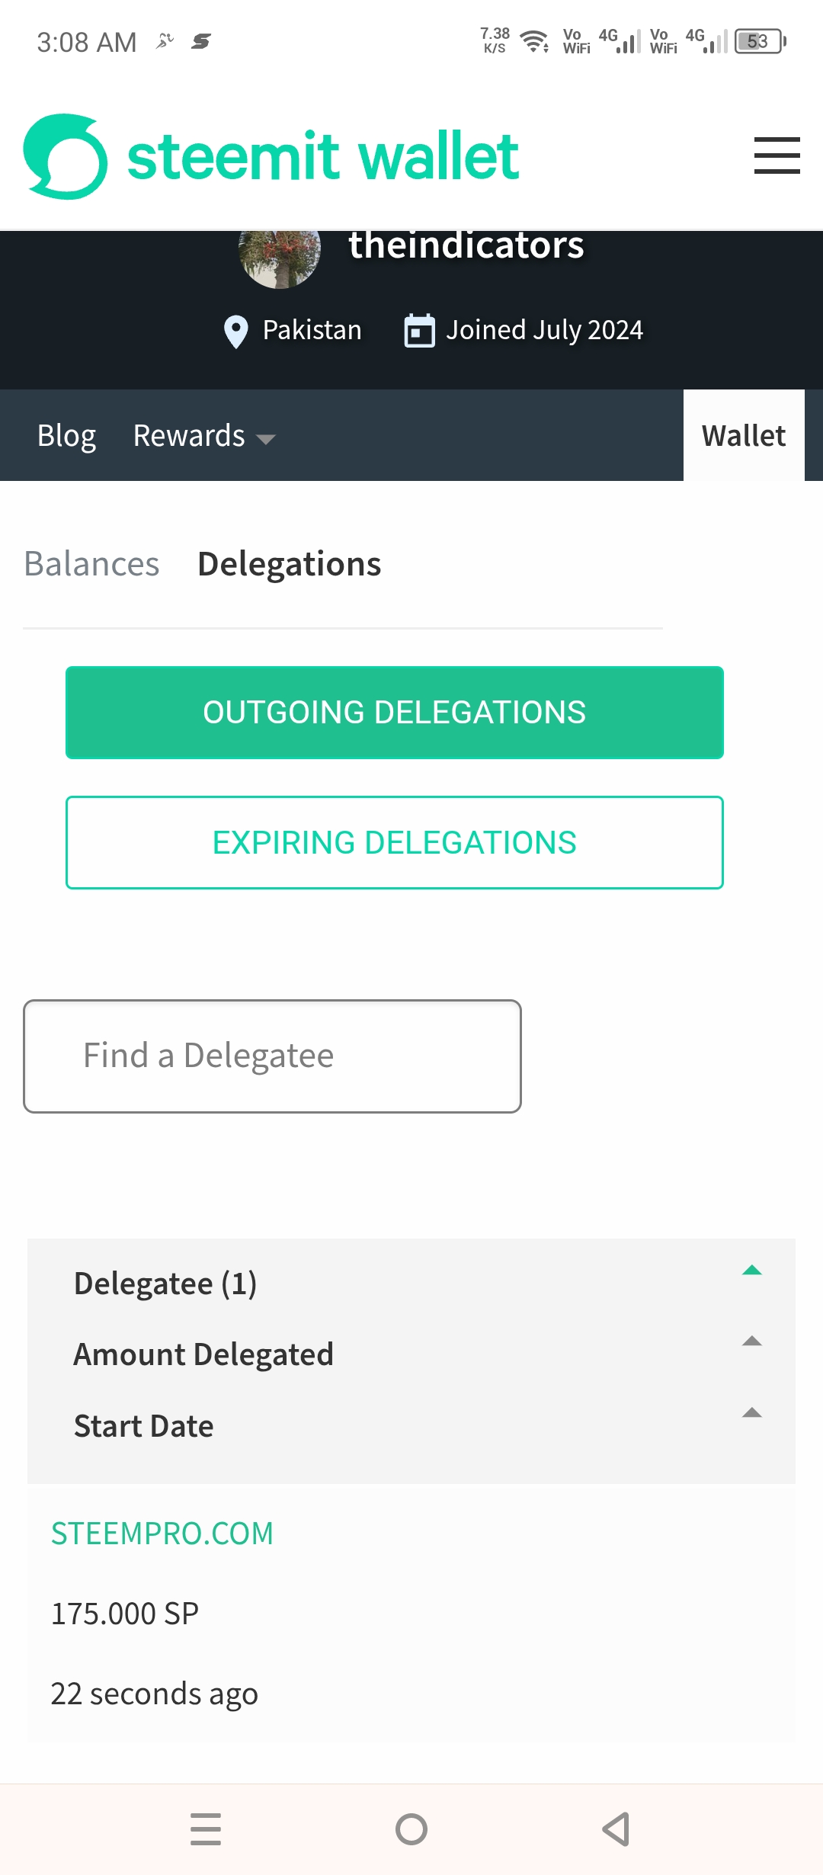Screen dimensions: 823x1875
Task: Show Outgoing Delegations
Action: coord(395,713)
